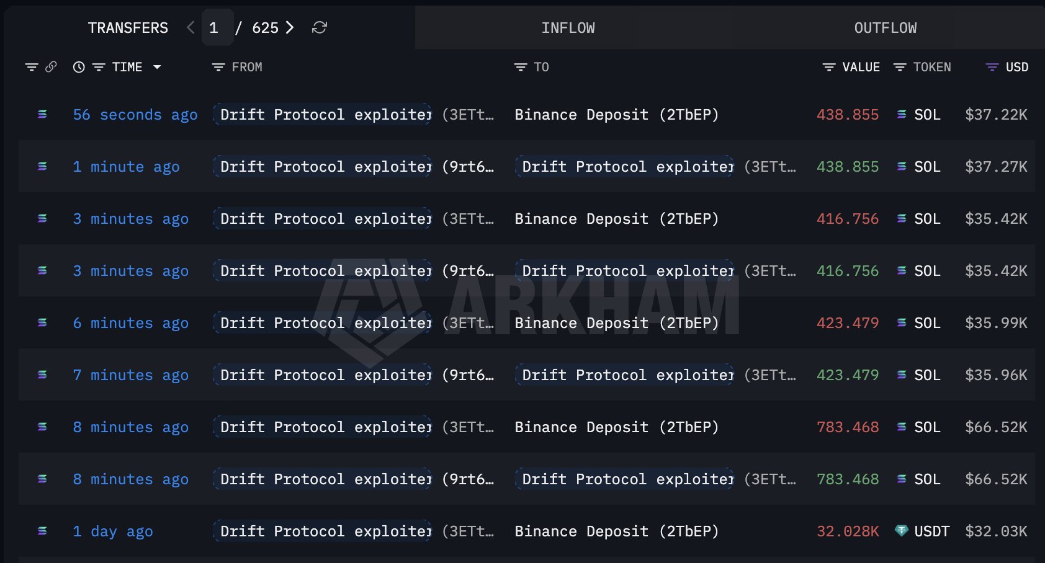1045x563 pixels.
Task: Open the chain filter icon in header
Action: pyautogui.click(x=32, y=67)
